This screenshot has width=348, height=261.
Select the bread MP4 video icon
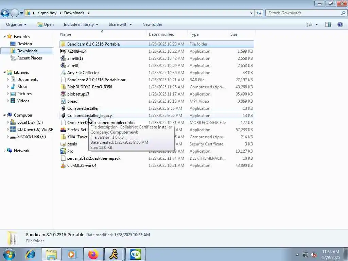(63, 101)
